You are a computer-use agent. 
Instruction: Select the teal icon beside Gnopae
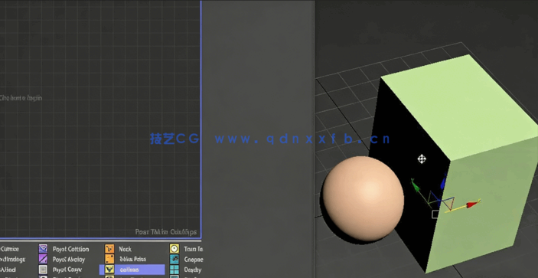pos(174,259)
